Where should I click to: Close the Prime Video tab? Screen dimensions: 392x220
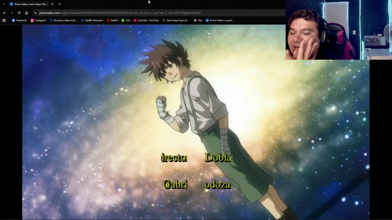52,4
